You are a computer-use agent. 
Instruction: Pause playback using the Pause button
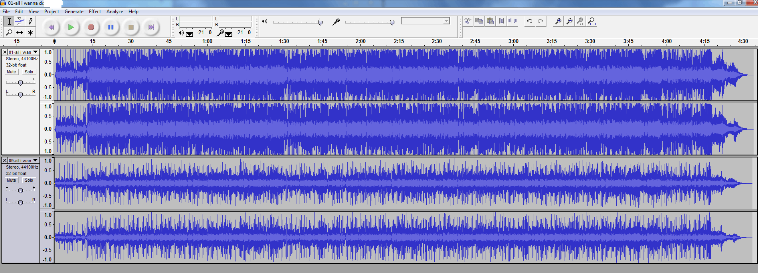click(111, 27)
